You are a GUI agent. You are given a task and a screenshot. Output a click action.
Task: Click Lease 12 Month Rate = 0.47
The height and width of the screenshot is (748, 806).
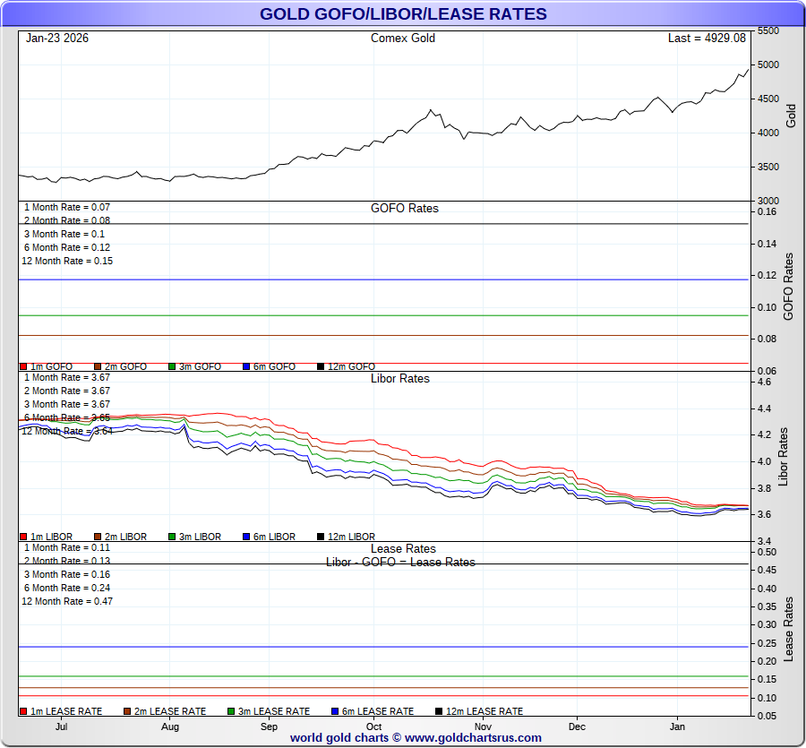point(67,601)
